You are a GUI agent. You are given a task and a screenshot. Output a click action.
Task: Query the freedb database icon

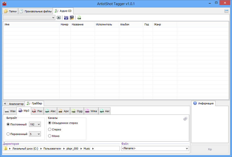click(66, 18)
